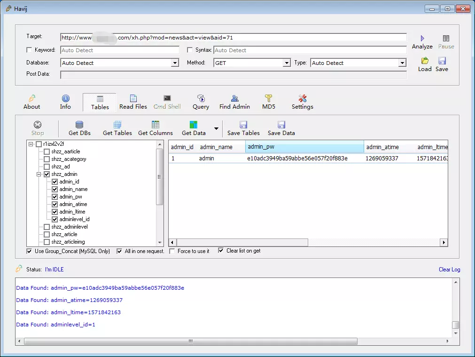Select the password hash cell e10adc3949ba59abbe56e057f20f883e
The height and width of the screenshot is (357, 475).
pyautogui.click(x=297, y=159)
